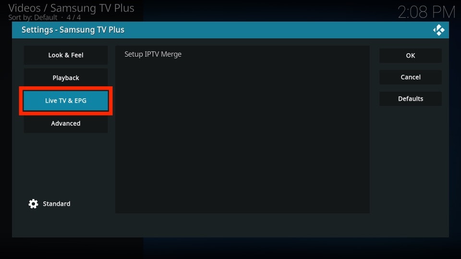Click the Kodi logo in dialog header
The image size is (461, 259).
coord(438,30)
